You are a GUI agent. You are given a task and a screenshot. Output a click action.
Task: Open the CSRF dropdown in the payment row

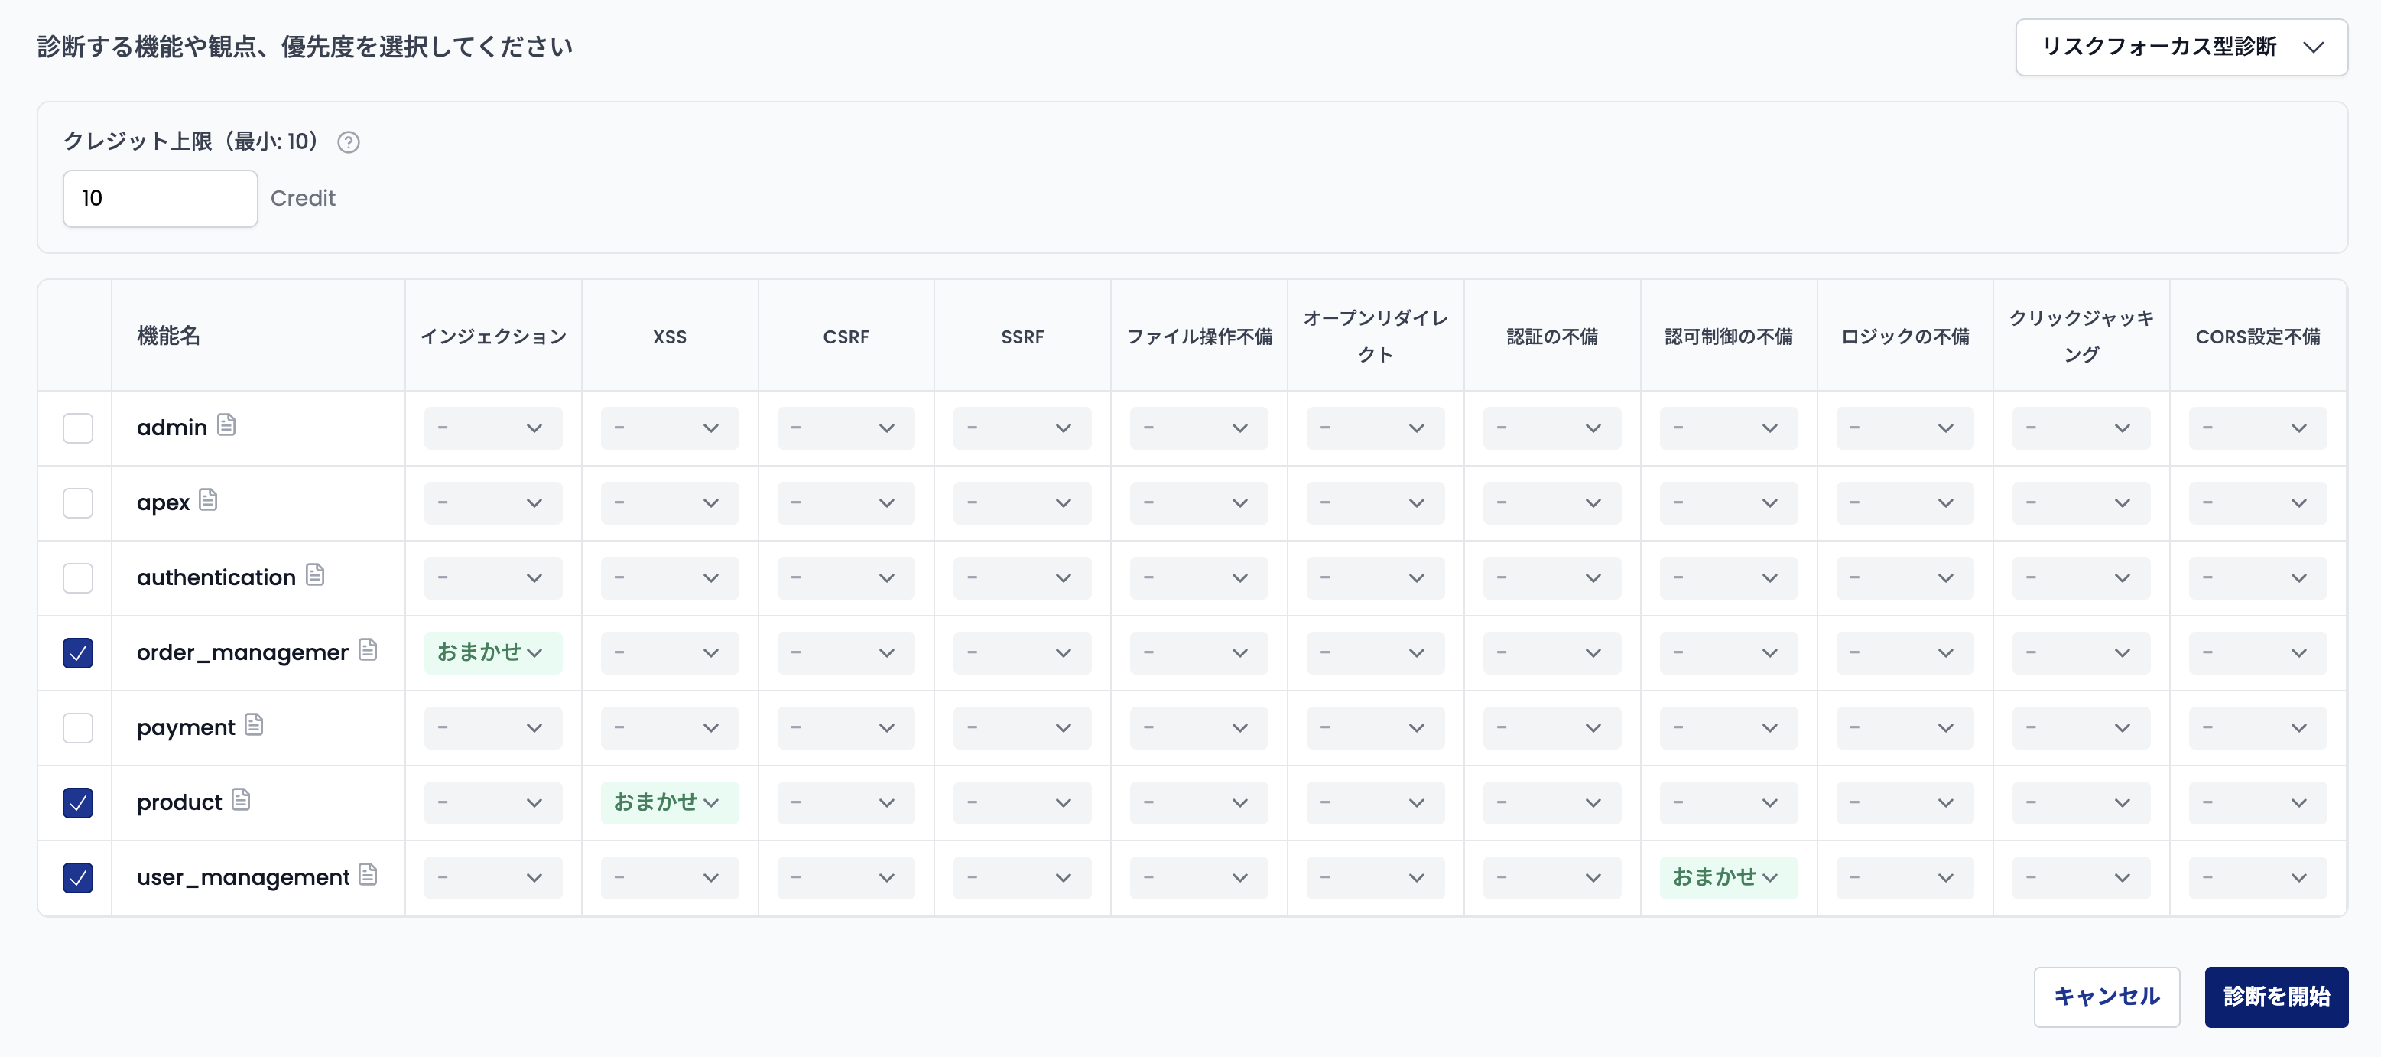(845, 728)
